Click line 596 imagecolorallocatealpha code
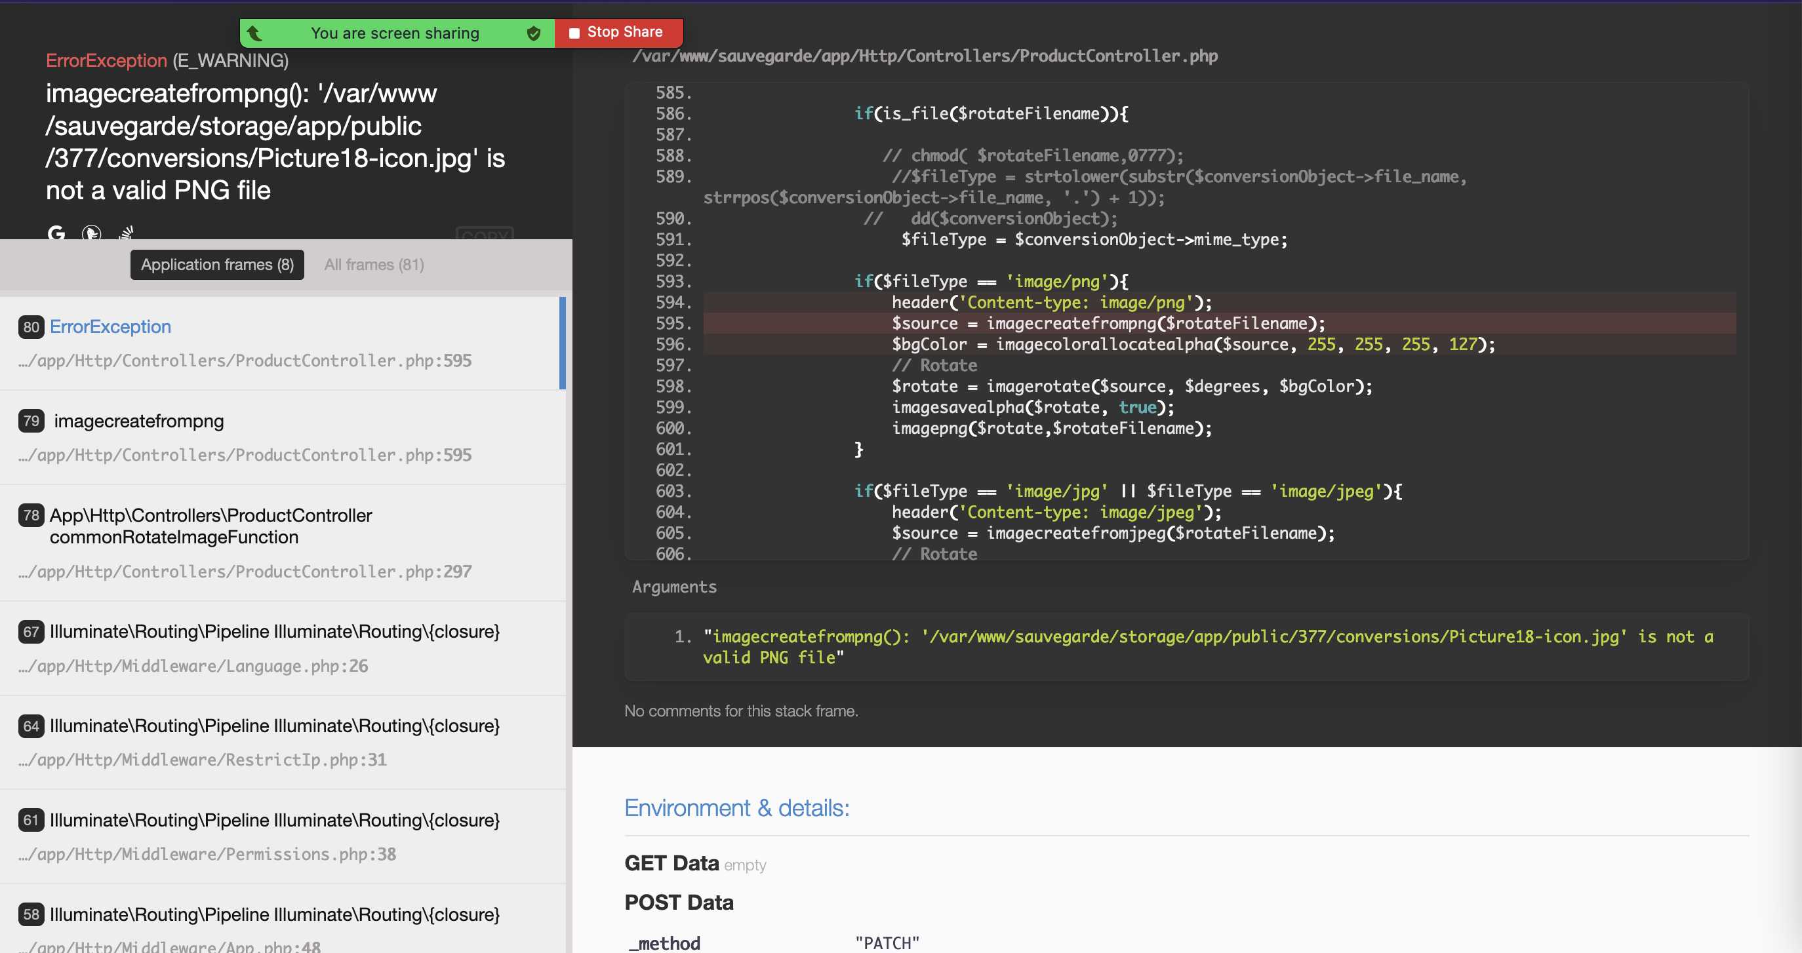This screenshot has width=1802, height=953. (1219, 344)
